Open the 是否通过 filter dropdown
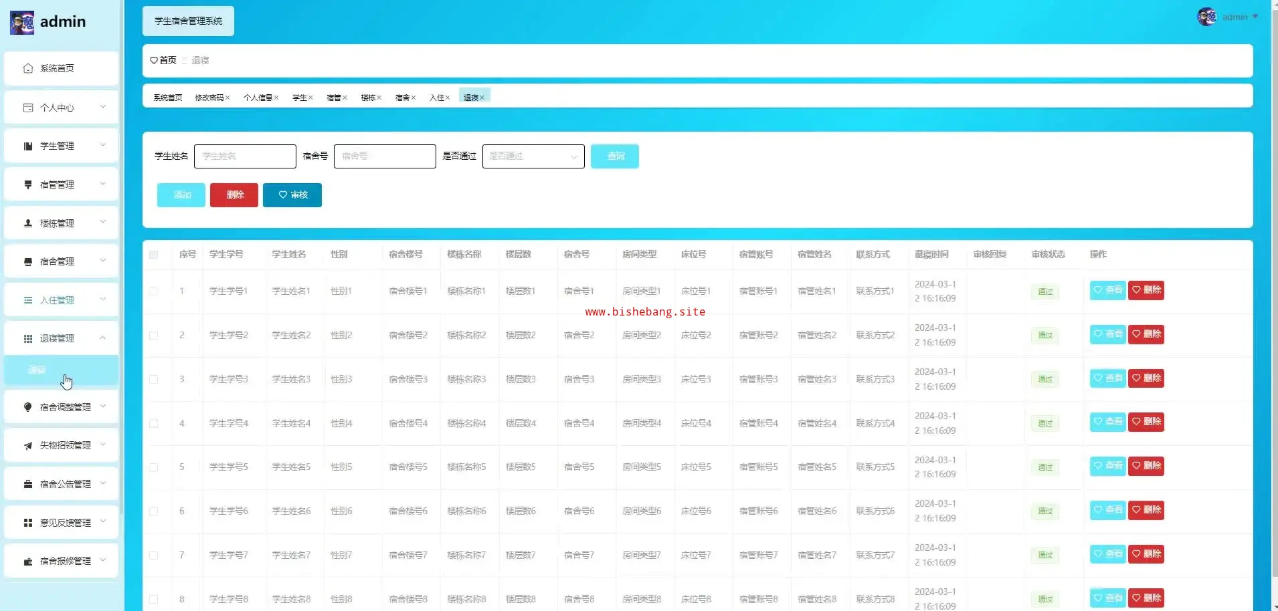 [x=533, y=156]
